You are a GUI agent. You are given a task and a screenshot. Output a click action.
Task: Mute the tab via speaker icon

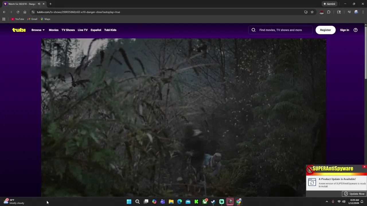point(39,4)
